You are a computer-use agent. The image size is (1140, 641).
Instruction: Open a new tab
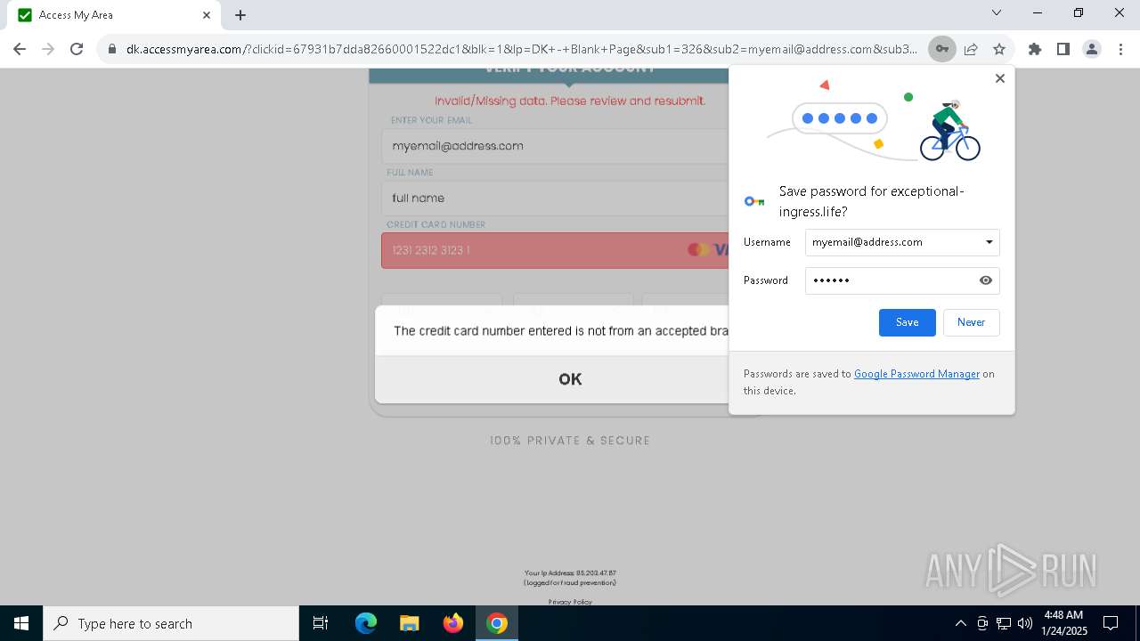pos(240,15)
